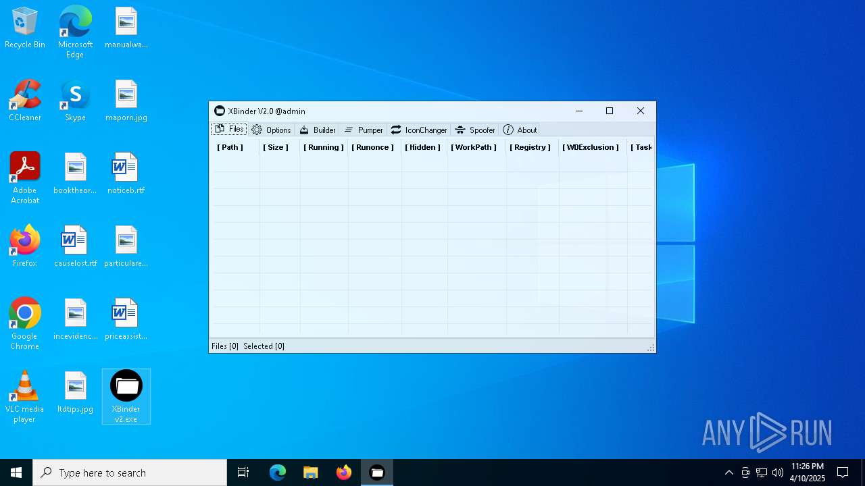Click the window resize grip
The image size is (865, 486).
click(651, 348)
